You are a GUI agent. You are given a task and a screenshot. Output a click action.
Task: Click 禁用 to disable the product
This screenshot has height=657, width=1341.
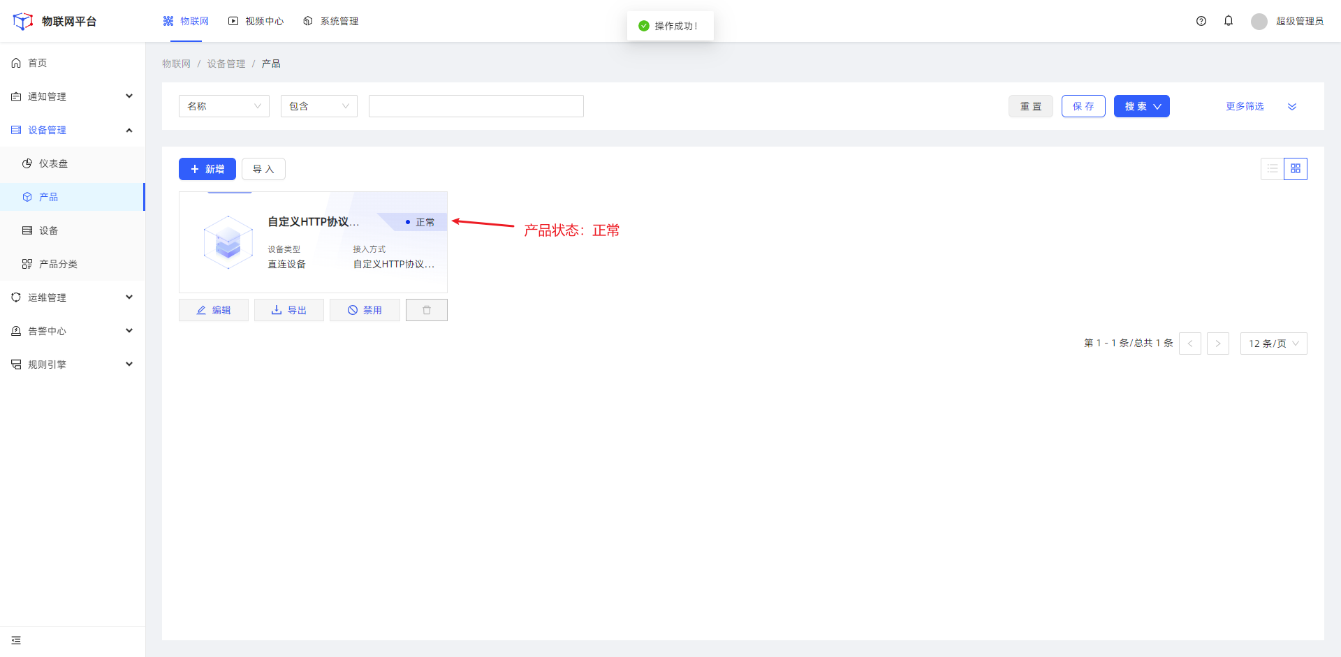click(365, 310)
